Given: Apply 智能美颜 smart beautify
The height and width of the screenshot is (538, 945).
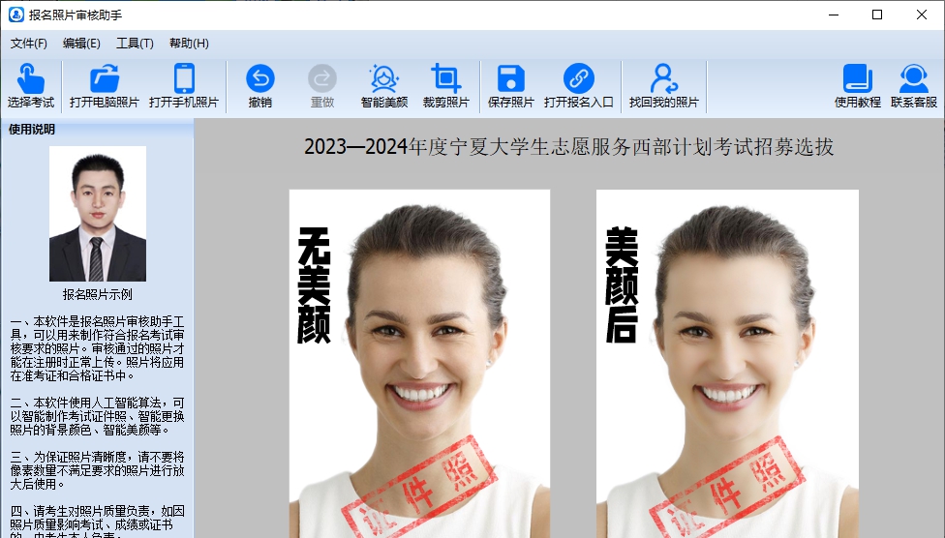Looking at the screenshot, I should tap(384, 86).
